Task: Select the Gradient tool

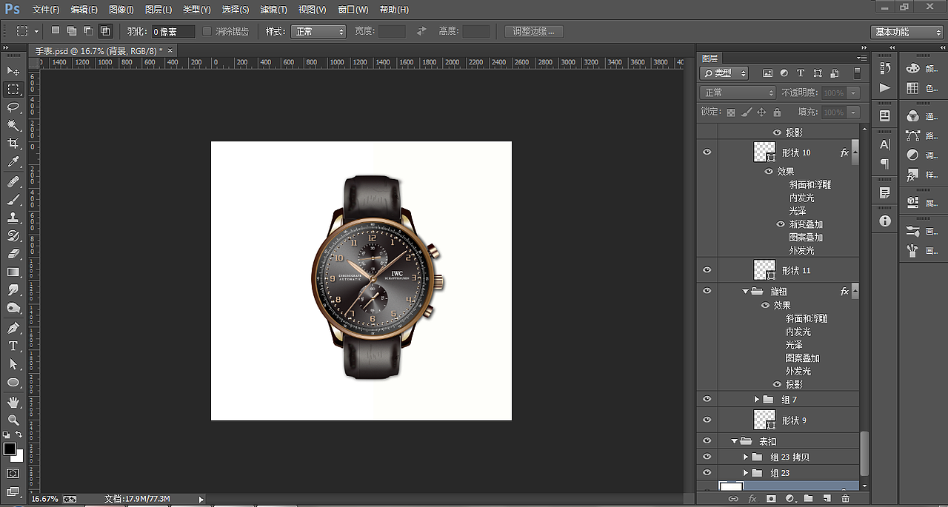Action: (13, 272)
